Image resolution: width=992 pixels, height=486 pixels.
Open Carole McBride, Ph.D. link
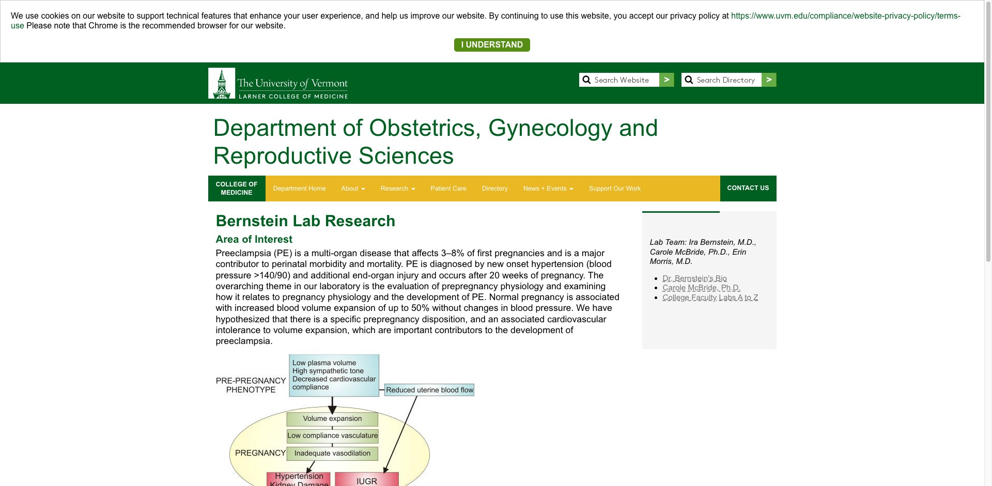click(701, 288)
